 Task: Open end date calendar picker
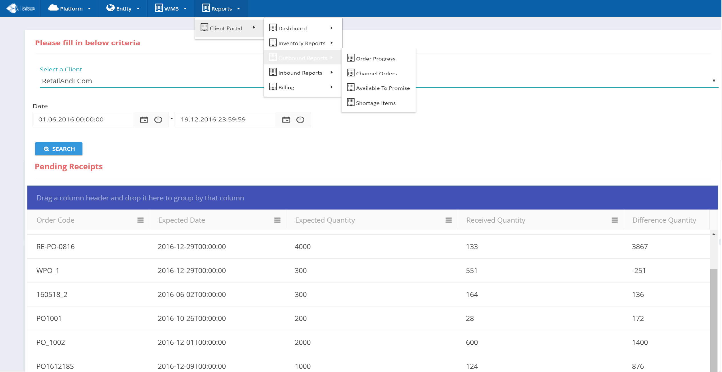tap(286, 120)
